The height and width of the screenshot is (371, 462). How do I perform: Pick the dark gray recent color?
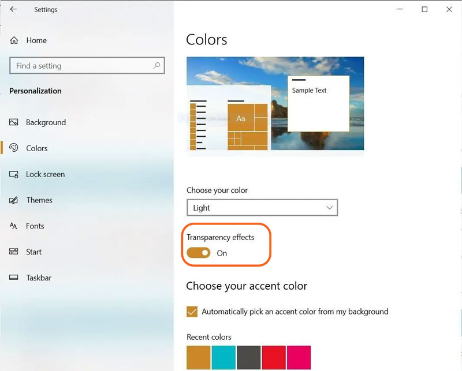pos(248,358)
